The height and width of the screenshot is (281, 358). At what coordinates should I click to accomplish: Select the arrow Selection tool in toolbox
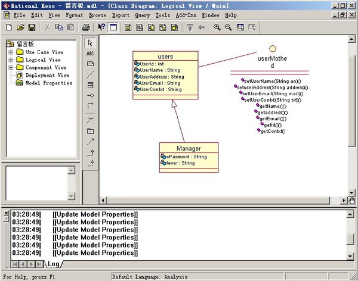90,43
